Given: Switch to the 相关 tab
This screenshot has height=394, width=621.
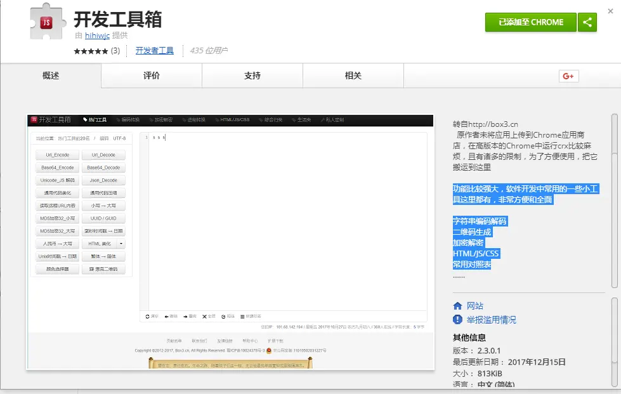Looking at the screenshot, I should point(353,76).
